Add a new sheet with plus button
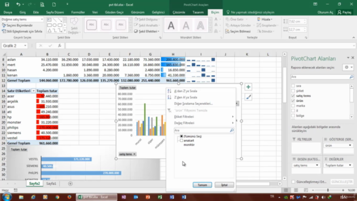The width and height of the screenshot is (357, 201). [70, 184]
